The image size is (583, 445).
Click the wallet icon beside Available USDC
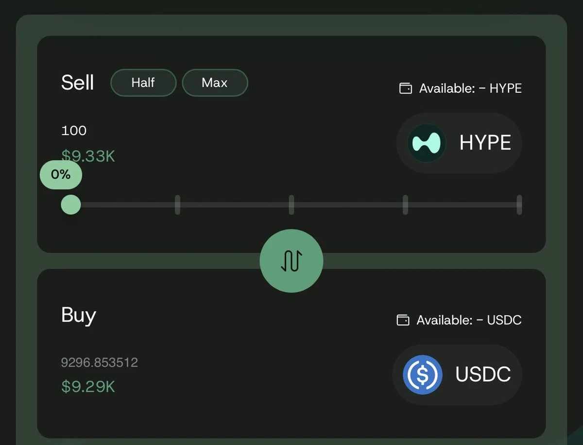(x=403, y=320)
